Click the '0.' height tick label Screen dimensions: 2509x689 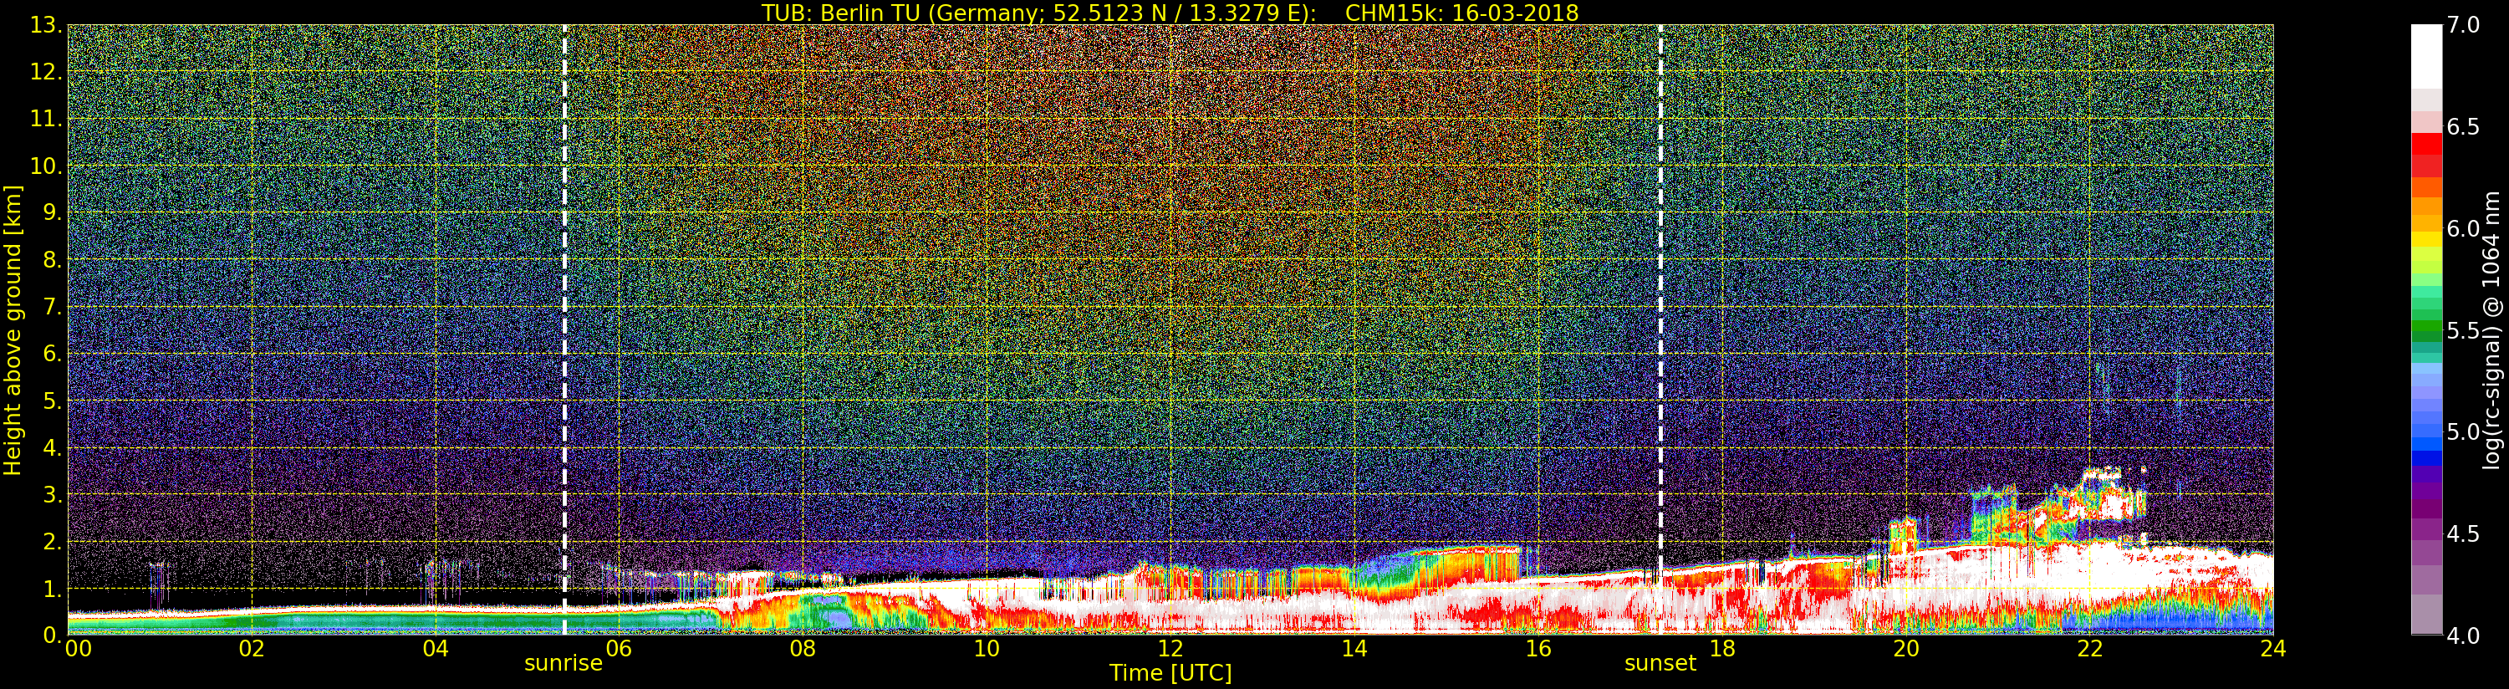[x=53, y=635]
